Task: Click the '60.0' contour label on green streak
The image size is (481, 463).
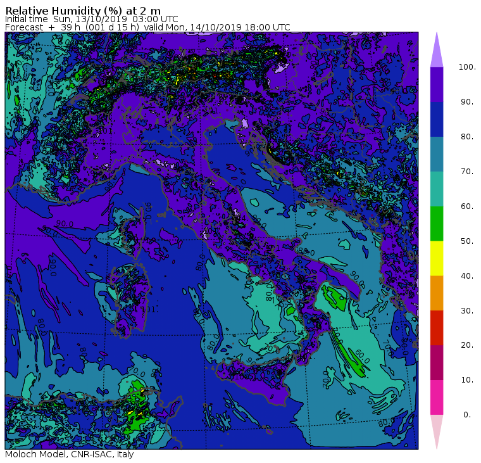Action: (x=362, y=357)
